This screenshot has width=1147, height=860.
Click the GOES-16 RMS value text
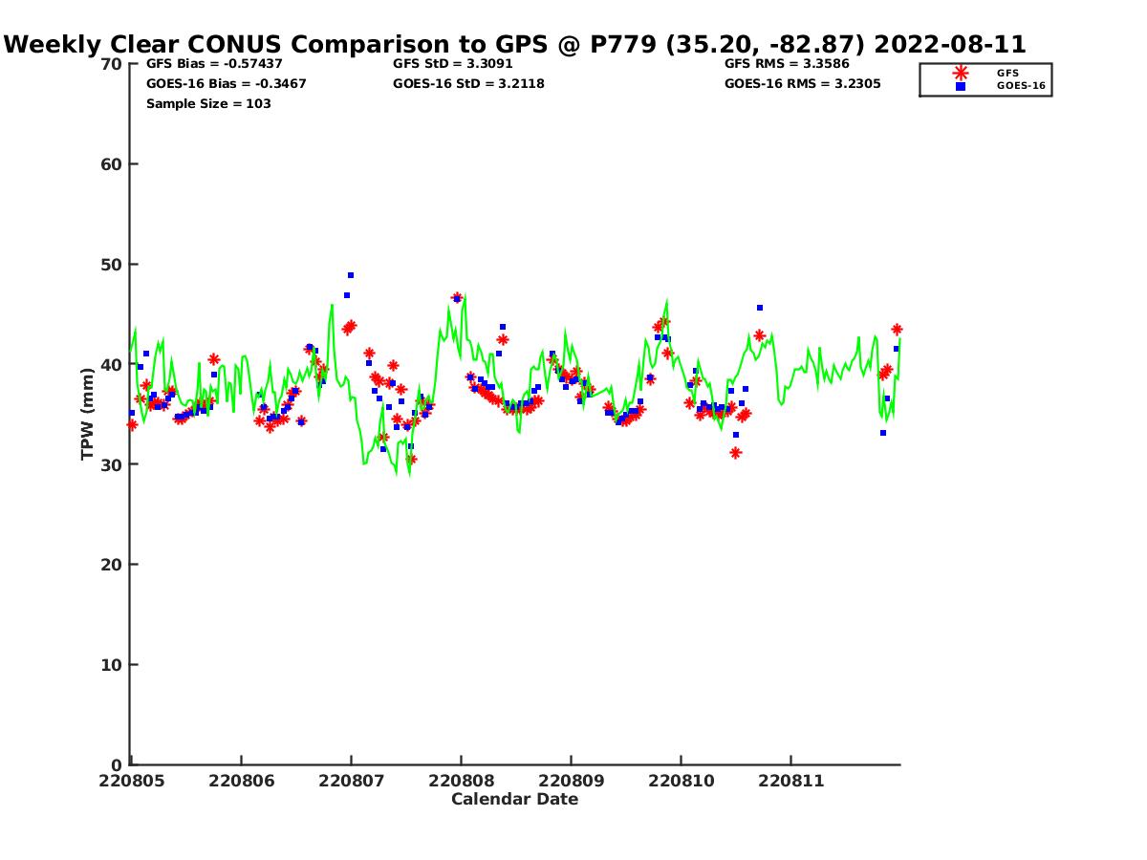[802, 84]
